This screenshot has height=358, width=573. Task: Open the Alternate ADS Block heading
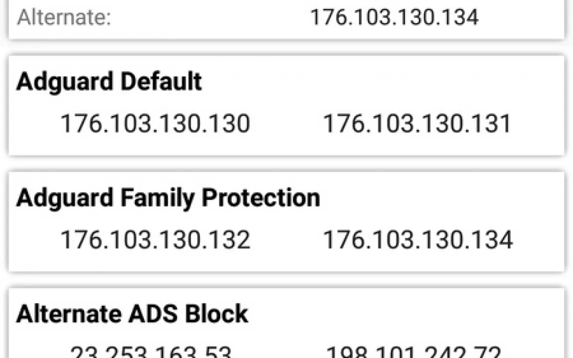point(132,313)
